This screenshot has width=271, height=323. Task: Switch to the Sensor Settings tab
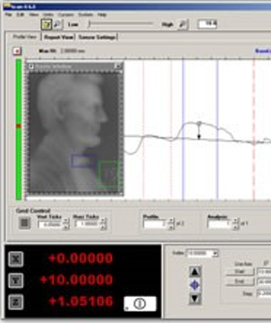[x=96, y=37]
